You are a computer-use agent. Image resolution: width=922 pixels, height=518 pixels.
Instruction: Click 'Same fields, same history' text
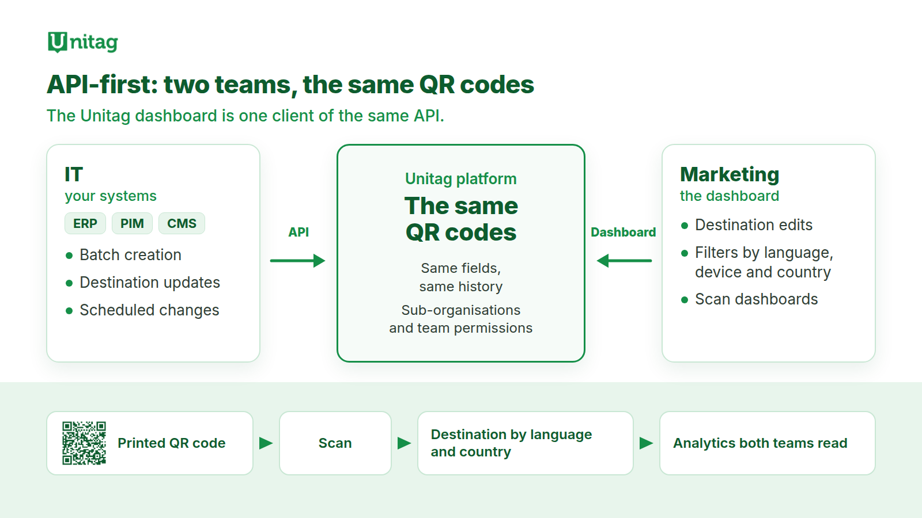(461, 277)
